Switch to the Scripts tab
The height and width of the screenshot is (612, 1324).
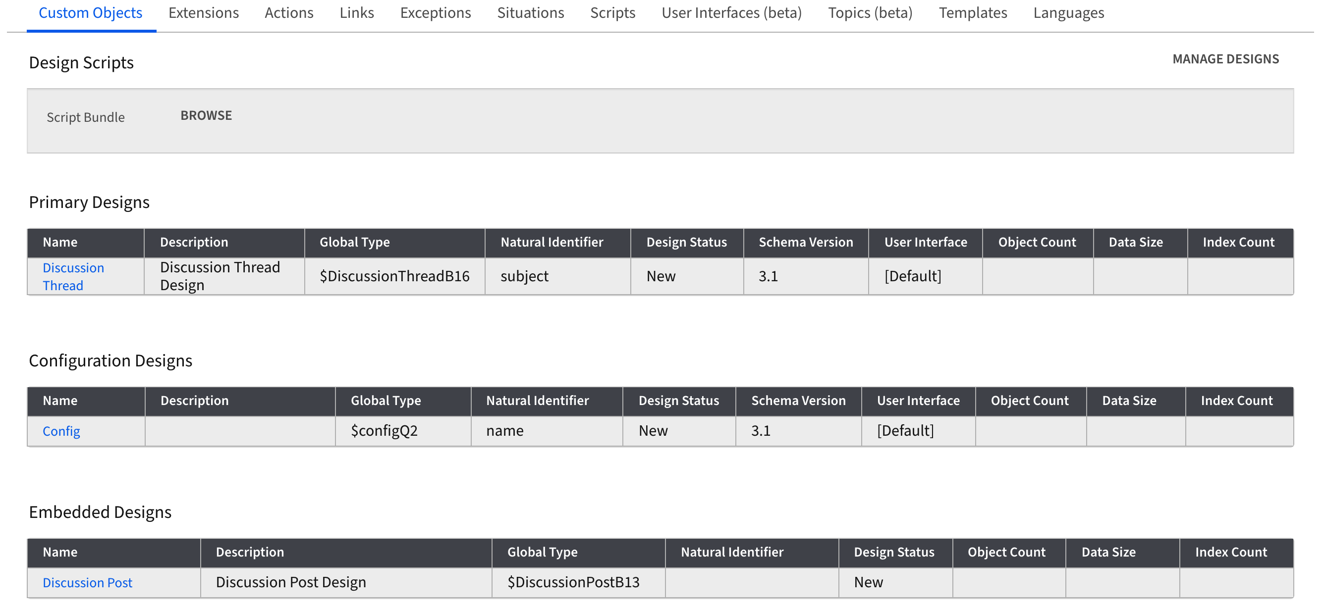pyautogui.click(x=612, y=13)
